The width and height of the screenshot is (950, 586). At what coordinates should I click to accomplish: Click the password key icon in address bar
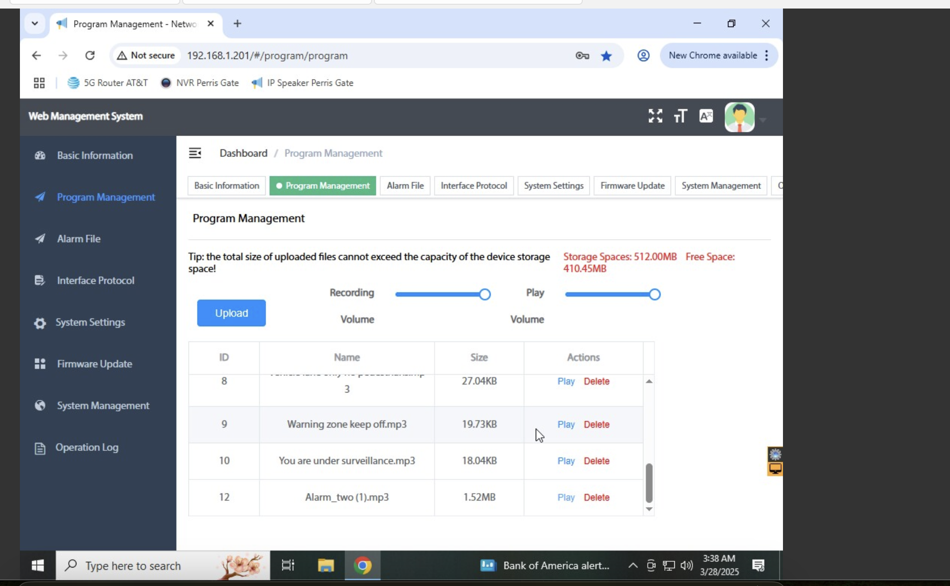pos(582,56)
